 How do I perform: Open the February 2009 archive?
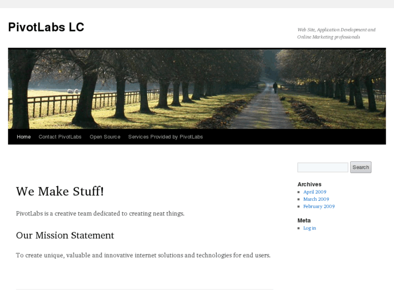319,206
